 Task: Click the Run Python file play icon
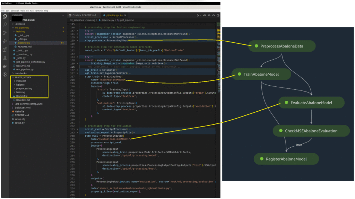[x=198, y=15]
